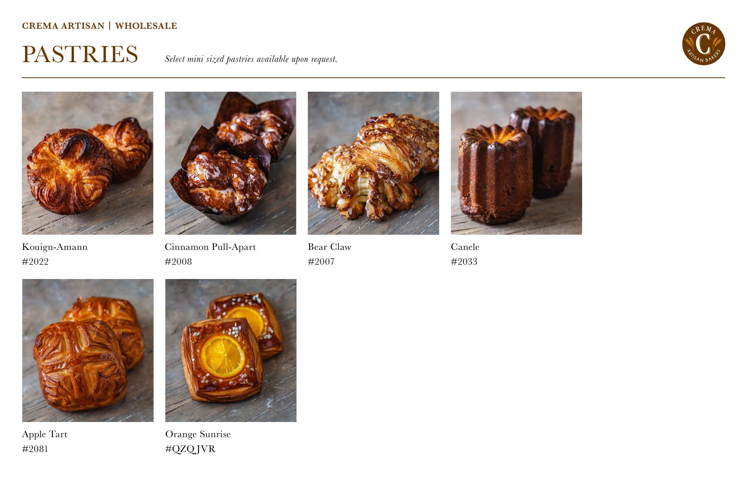Click the #2033 item code

point(464,262)
